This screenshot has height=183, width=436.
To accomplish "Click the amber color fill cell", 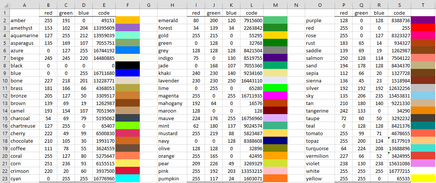I will click(127, 20).
